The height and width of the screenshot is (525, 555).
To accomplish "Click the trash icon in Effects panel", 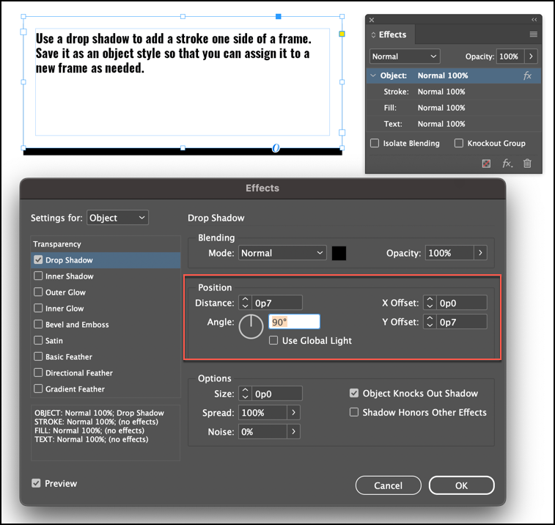I will coord(527,164).
